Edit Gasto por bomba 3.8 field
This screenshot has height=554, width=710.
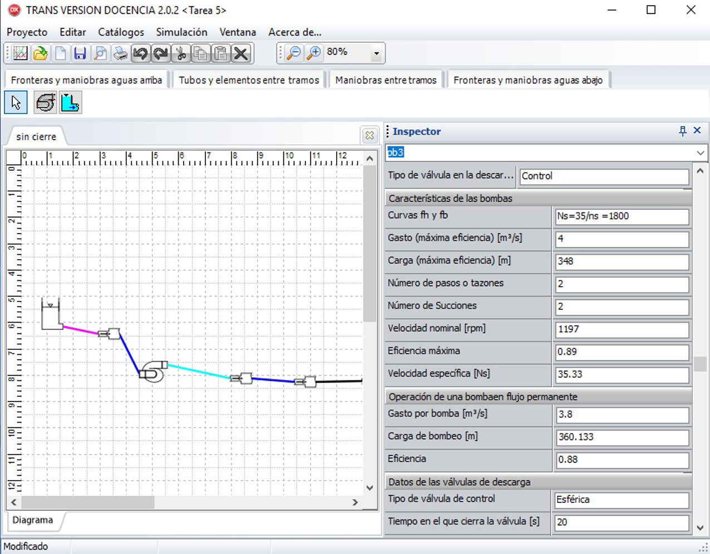pos(622,415)
